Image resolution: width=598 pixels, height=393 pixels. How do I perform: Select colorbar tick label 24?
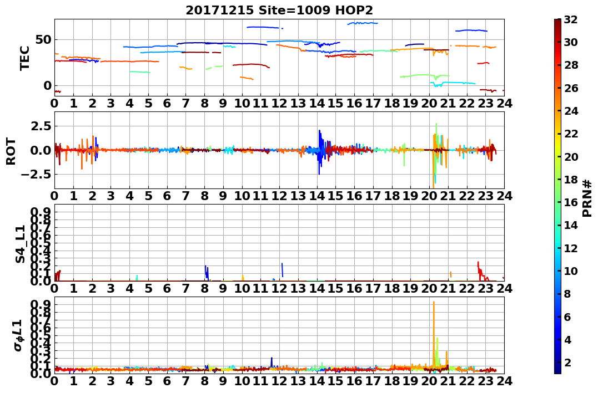point(571,111)
